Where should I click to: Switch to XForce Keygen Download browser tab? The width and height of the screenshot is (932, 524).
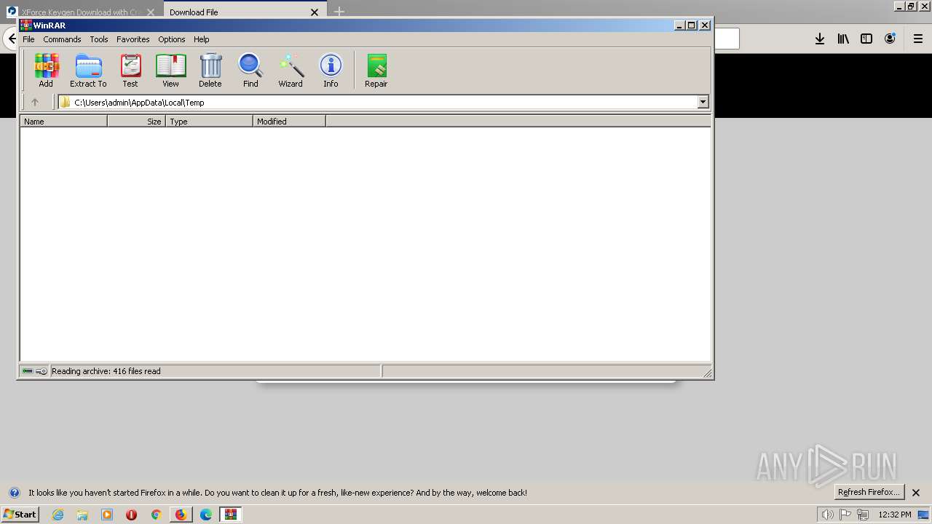pos(80,12)
